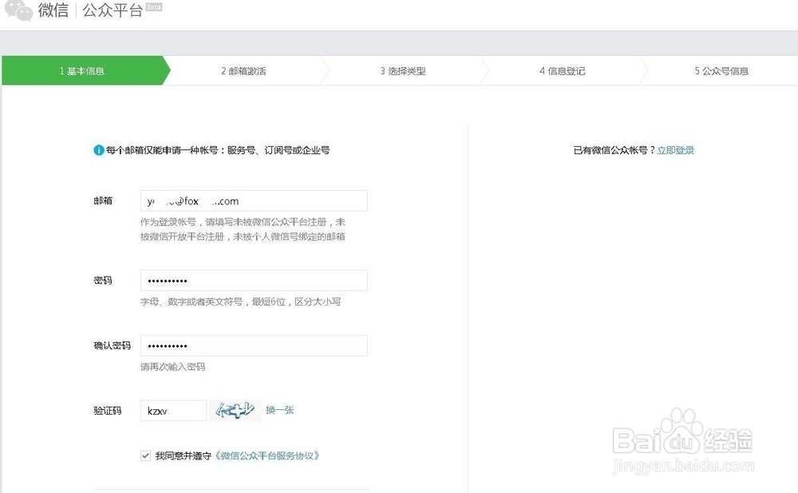
Task: Click the 密码 password field
Action: 254,280
